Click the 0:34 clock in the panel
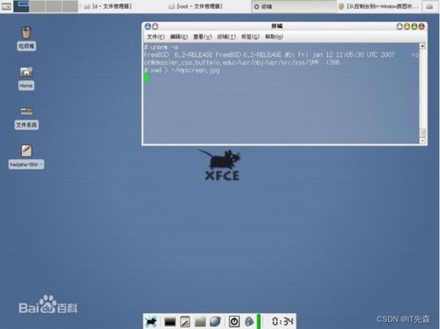This screenshot has height=329, width=440. 282,322
